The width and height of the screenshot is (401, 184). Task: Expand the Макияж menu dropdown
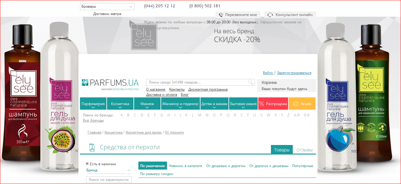tap(147, 104)
